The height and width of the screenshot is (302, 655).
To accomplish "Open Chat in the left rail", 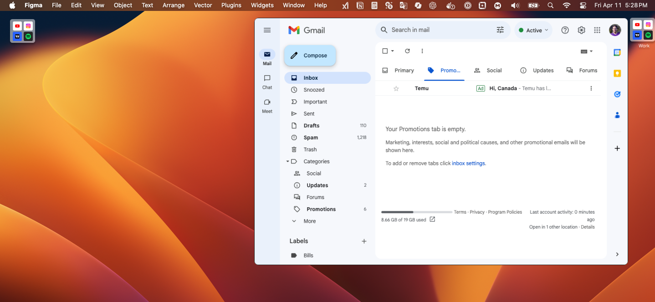I will pos(267,82).
